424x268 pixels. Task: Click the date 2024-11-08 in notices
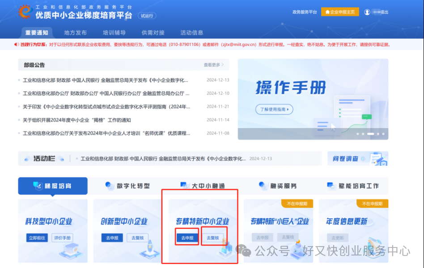point(218,133)
